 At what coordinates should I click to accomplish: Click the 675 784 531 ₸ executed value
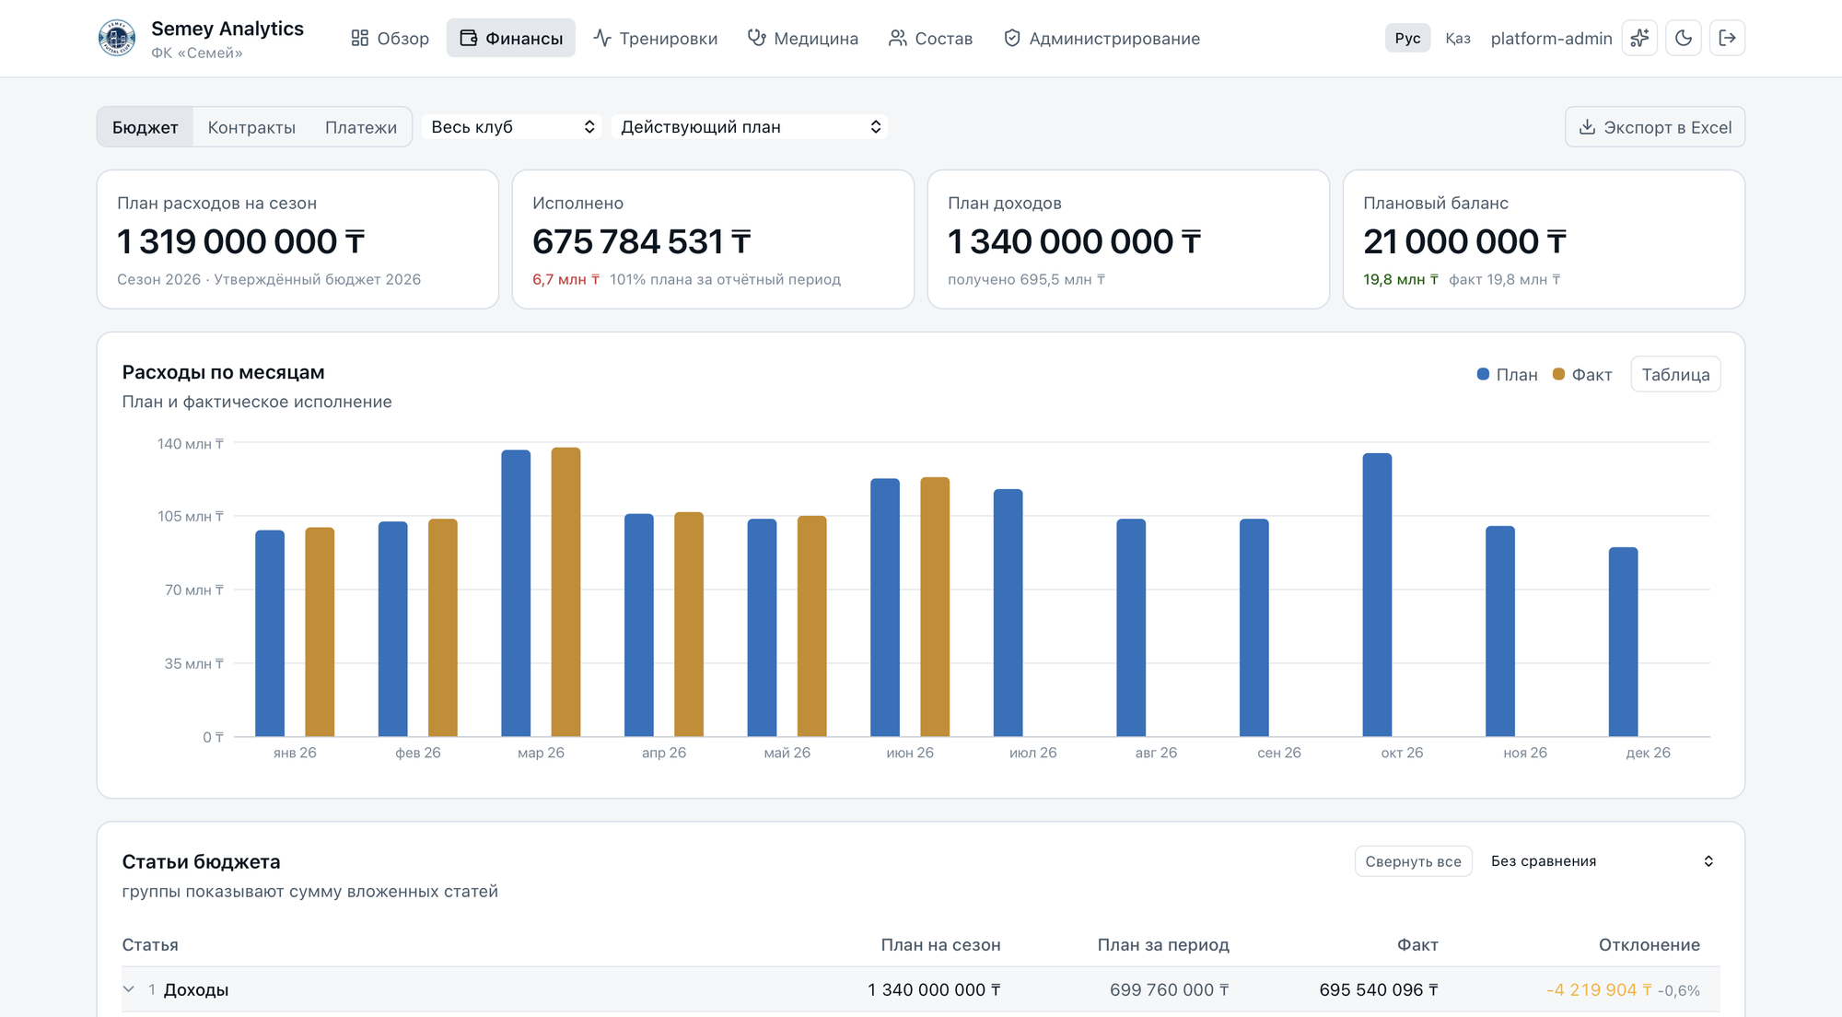[x=642, y=241]
